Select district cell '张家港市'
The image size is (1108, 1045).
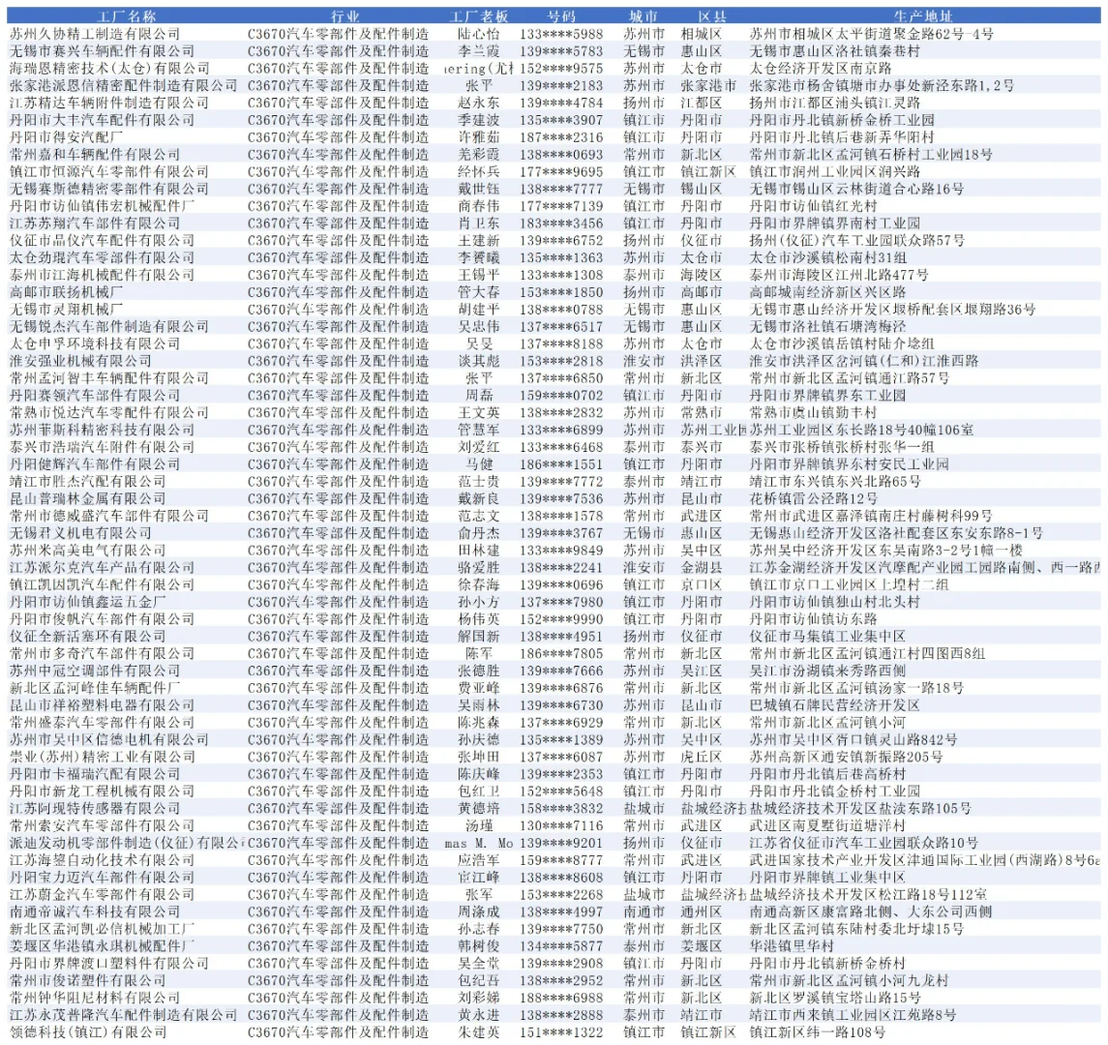pos(708,85)
